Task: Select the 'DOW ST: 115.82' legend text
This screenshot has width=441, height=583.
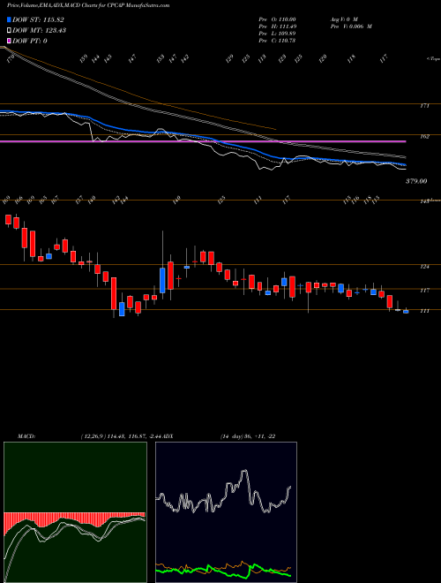Action: (x=38, y=19)
